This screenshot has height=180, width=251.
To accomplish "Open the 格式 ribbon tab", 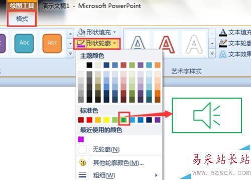I will click(22, 18).
